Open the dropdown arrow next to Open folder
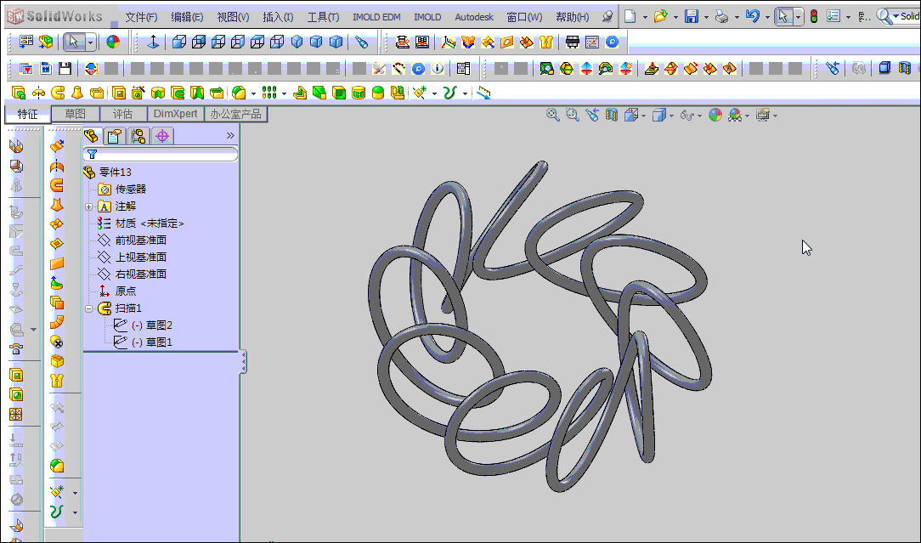This screenshot has width=921, height=543. click(675, 18)
